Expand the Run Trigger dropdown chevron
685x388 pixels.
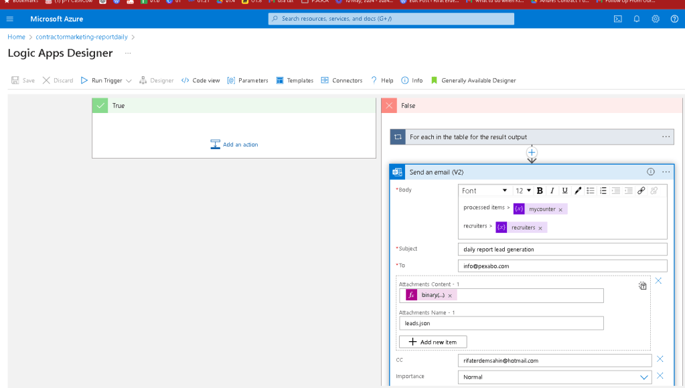(129, 81)
